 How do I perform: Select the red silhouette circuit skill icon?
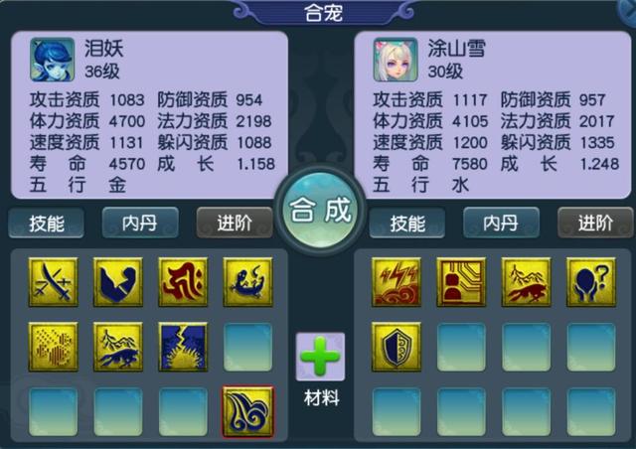[x=461, y=282]
